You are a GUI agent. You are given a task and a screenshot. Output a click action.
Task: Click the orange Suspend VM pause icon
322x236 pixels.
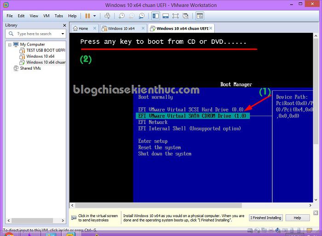pyautogui.click(x=87, y=16)
